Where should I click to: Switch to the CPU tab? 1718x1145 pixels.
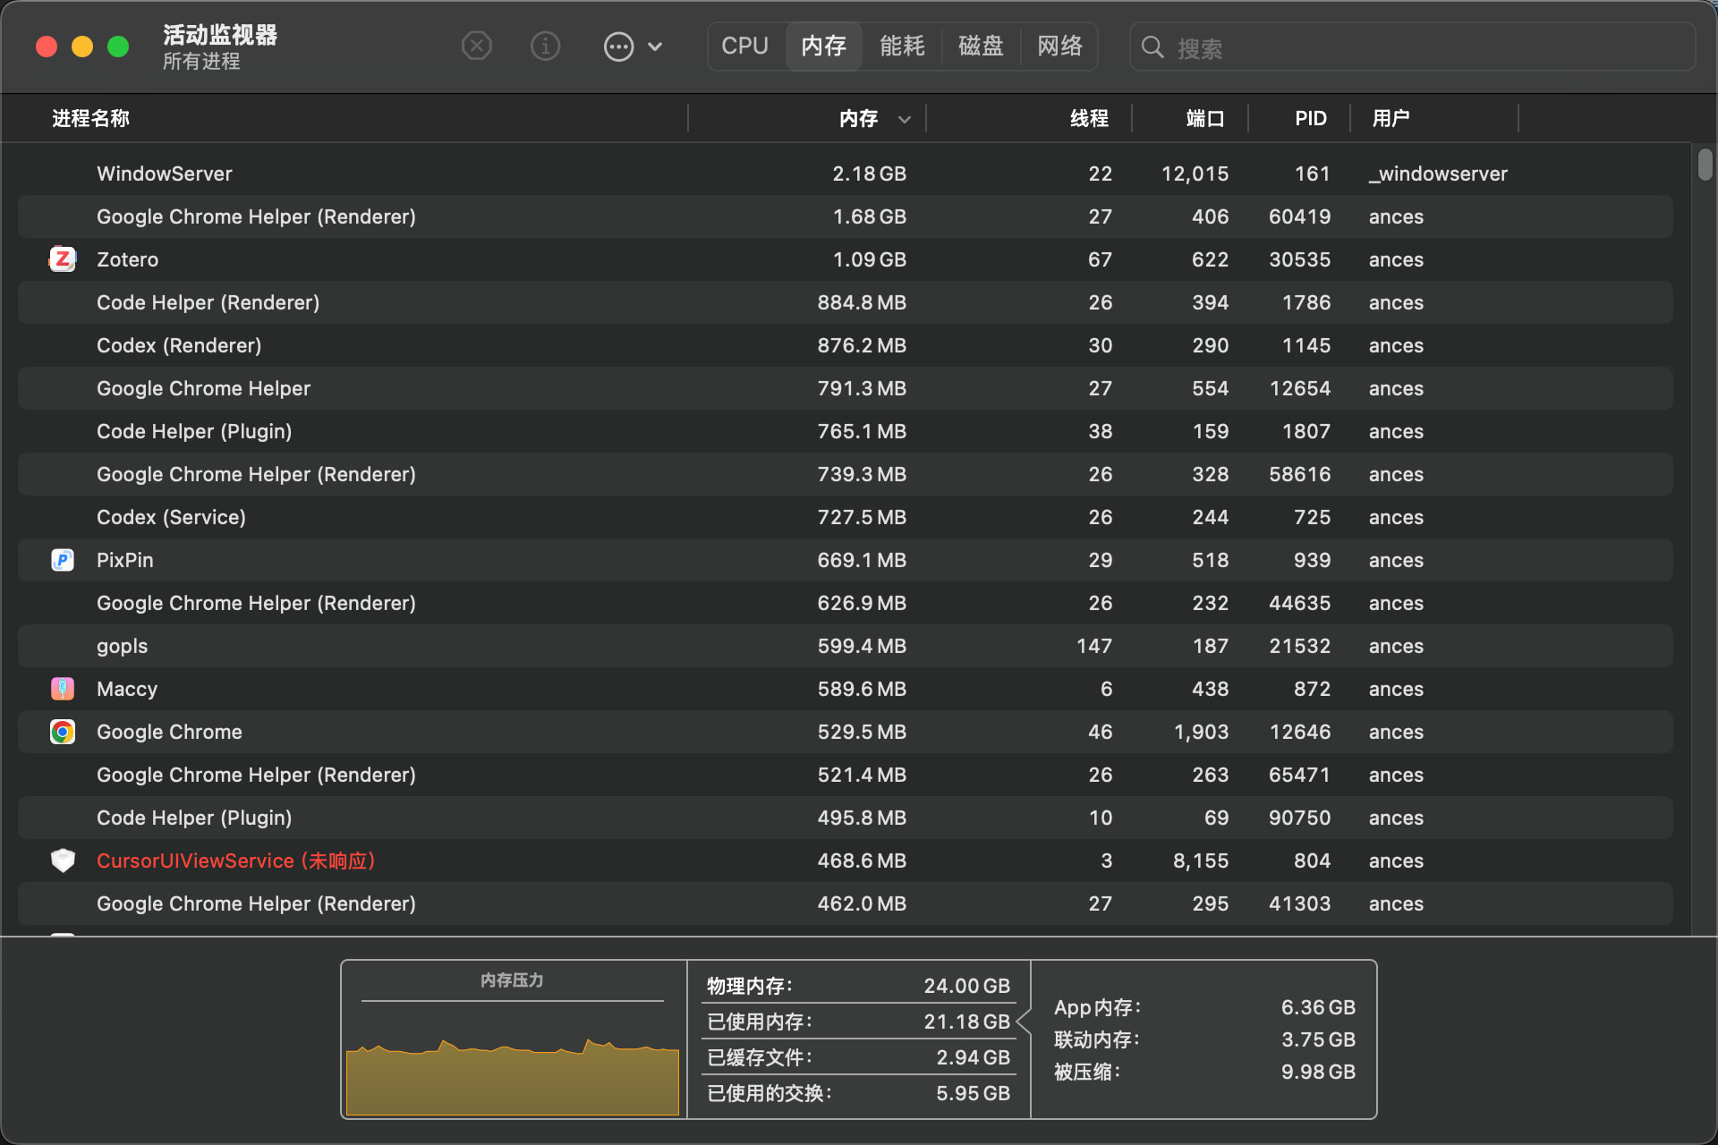tap(745, 46)
